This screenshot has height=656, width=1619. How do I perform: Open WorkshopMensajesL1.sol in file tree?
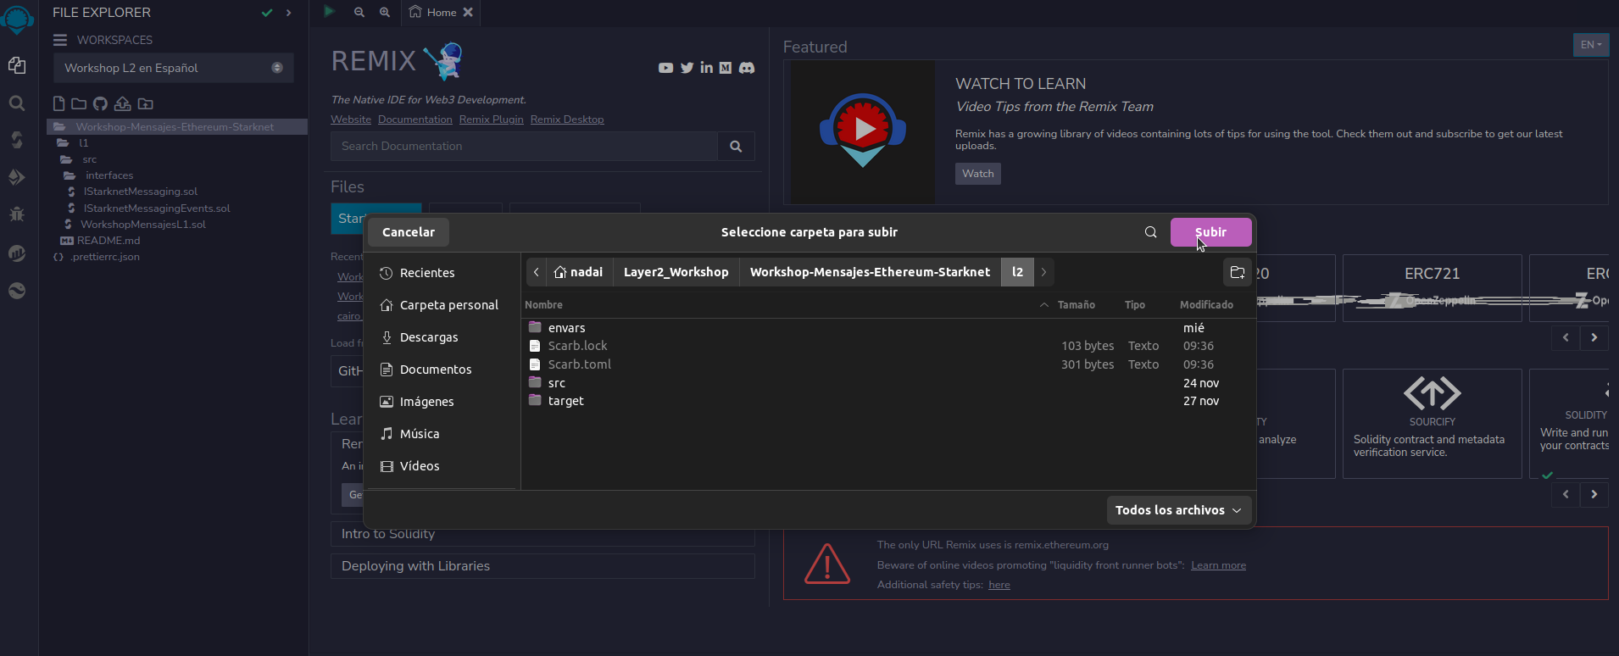click(x=142, y=225)
